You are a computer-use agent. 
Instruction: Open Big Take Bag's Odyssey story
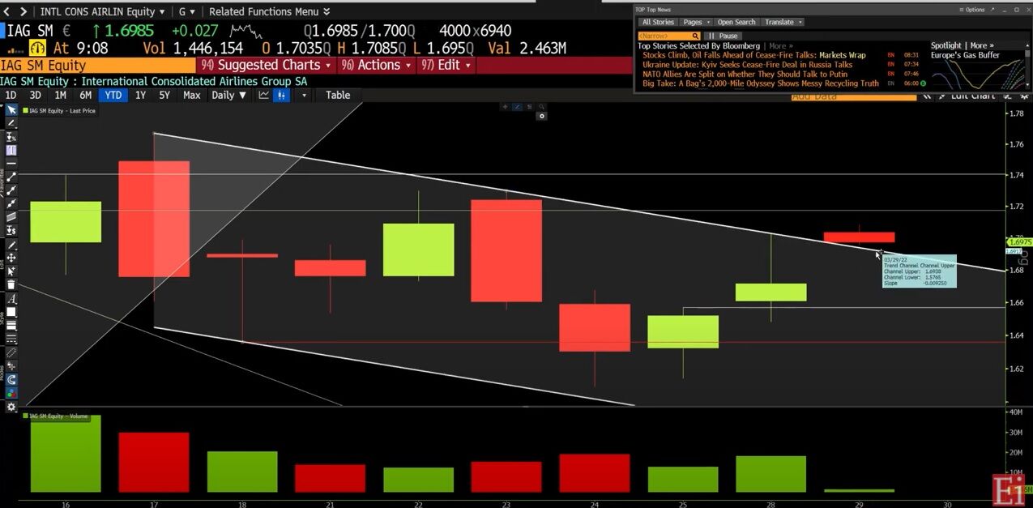761,83
